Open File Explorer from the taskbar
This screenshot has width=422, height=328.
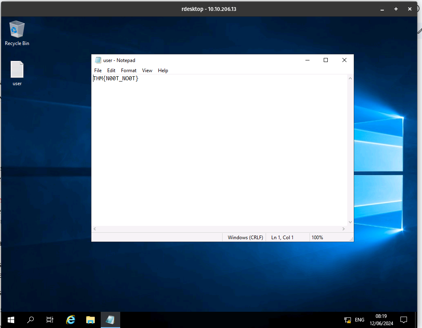coord(90,319)
